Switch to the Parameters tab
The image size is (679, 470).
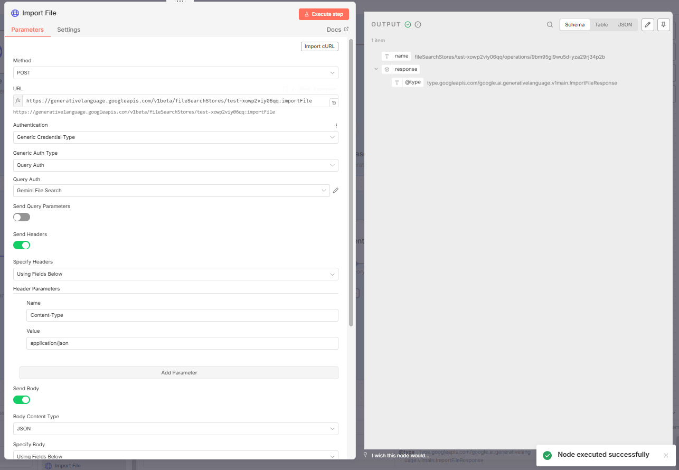[x=27, y=30]
